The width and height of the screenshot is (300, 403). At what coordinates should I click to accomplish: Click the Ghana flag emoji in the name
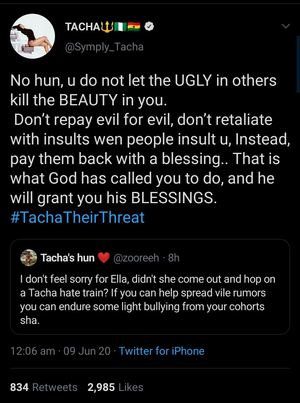(x=133, y=27)
